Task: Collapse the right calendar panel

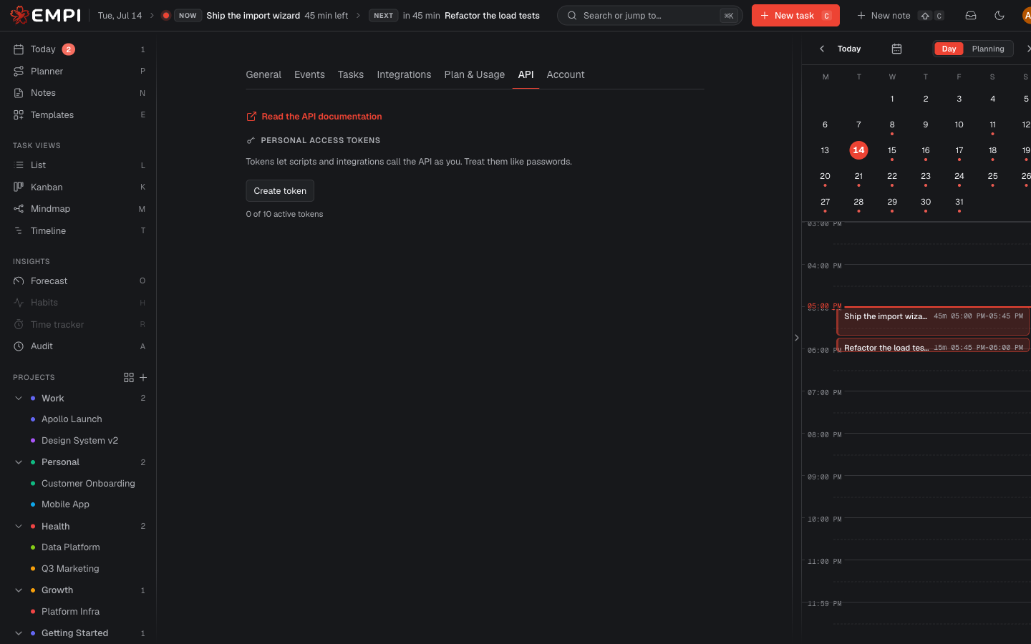Action: pyautogui.click(x=796, y=338)
